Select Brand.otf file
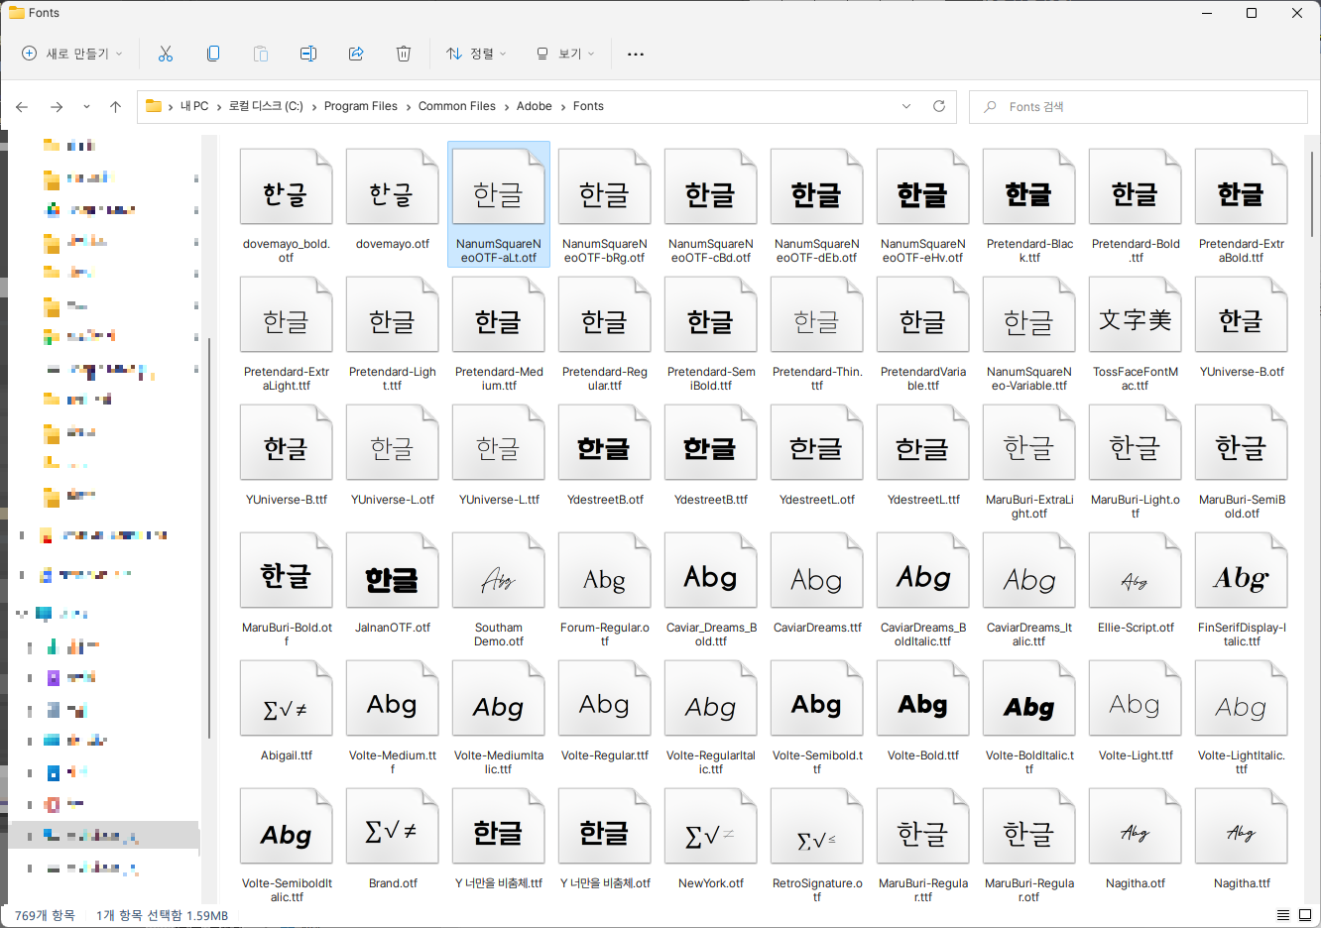The image size is (1321, 928). 392,837
